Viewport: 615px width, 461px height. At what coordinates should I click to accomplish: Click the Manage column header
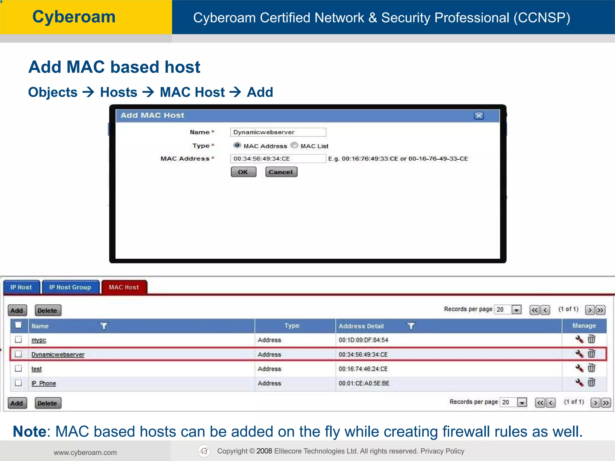tap(584, 326)
